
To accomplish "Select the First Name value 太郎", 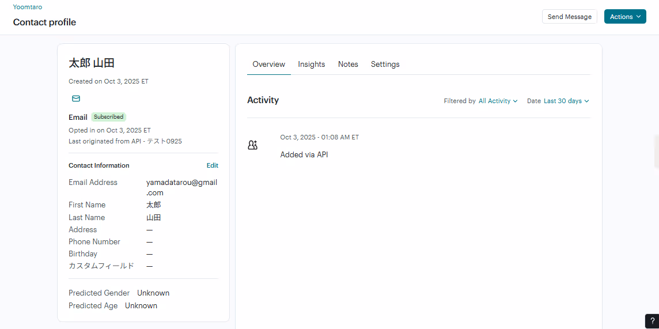I will click(153, 205).
